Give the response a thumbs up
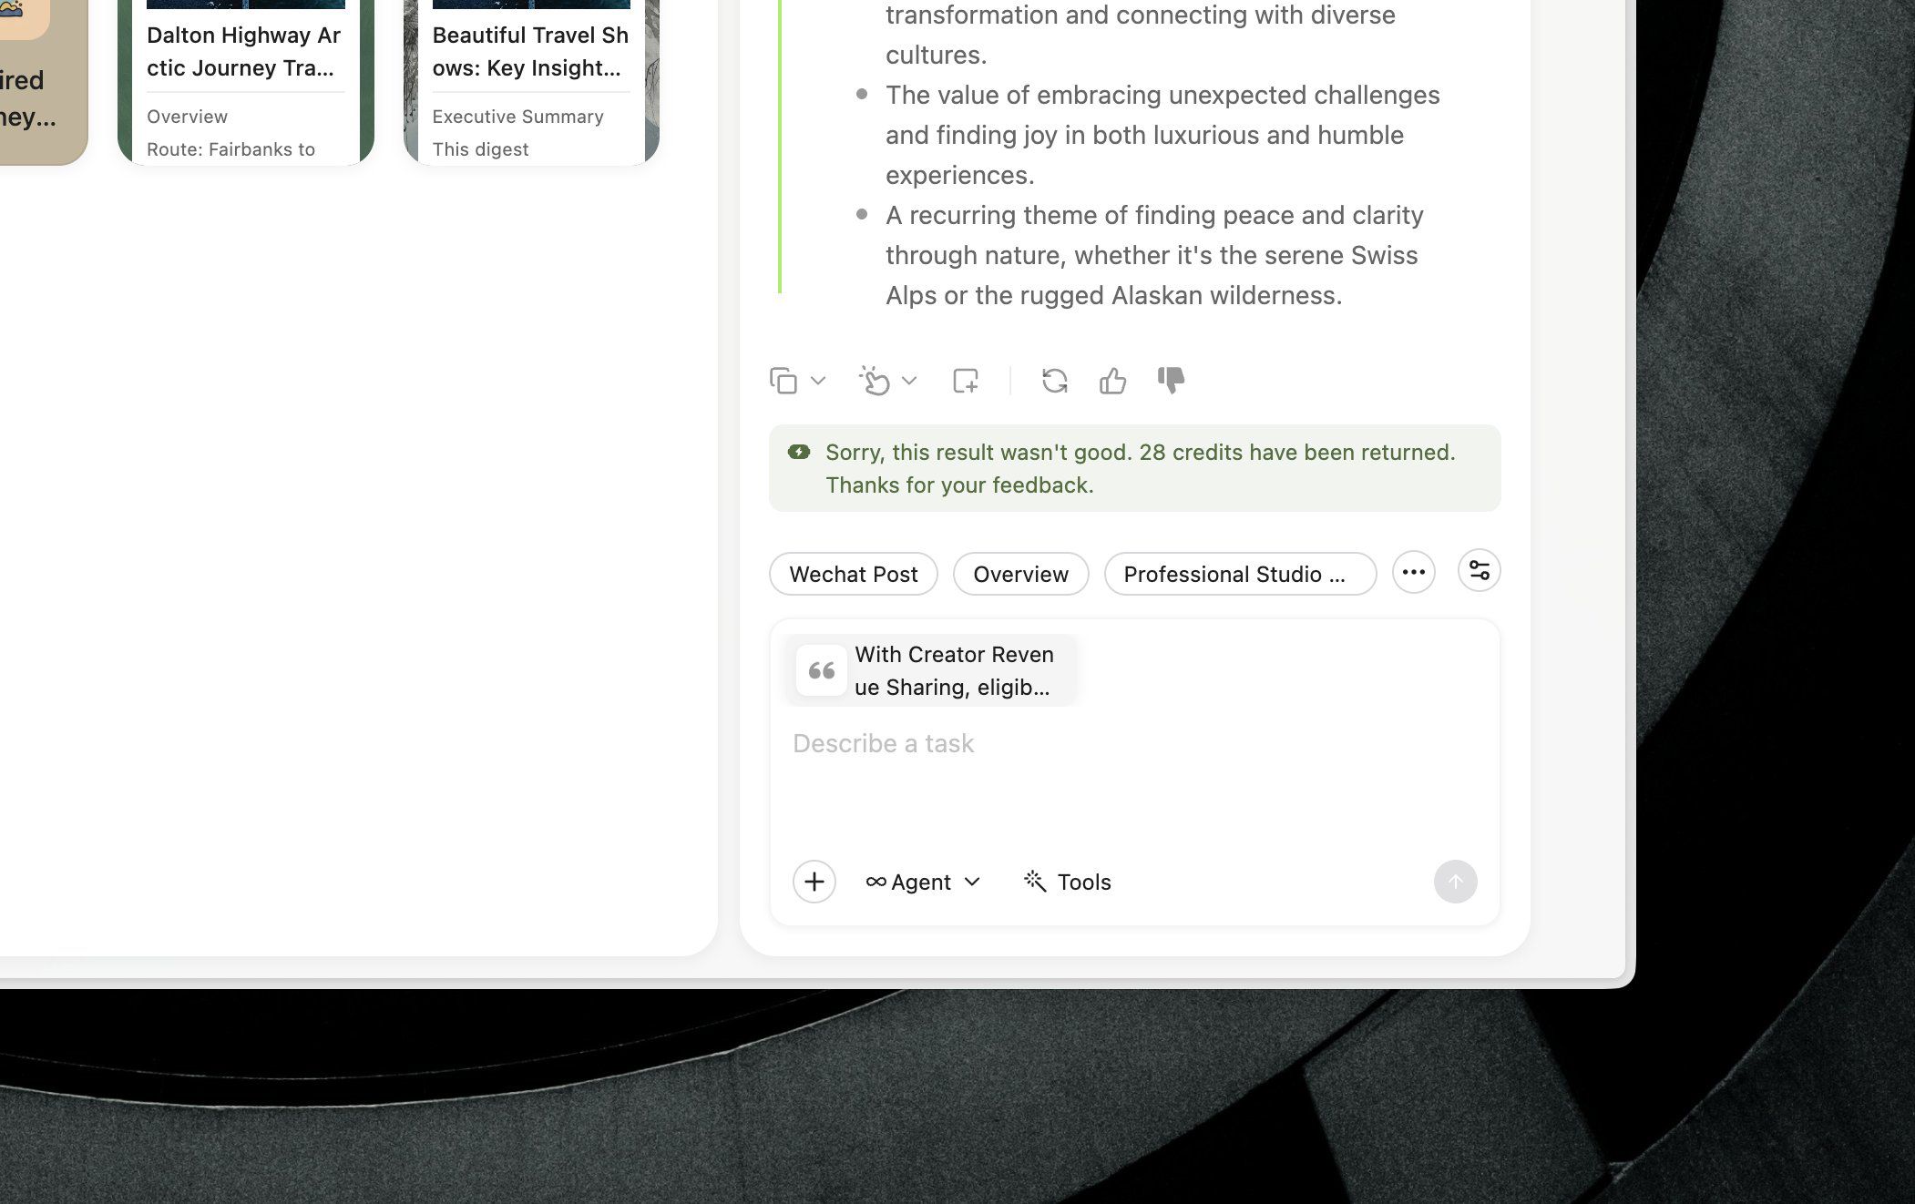Image resolution: width=1915 pixels, height=1204 pixels. pyautogui.click(x=1112, y=381)
